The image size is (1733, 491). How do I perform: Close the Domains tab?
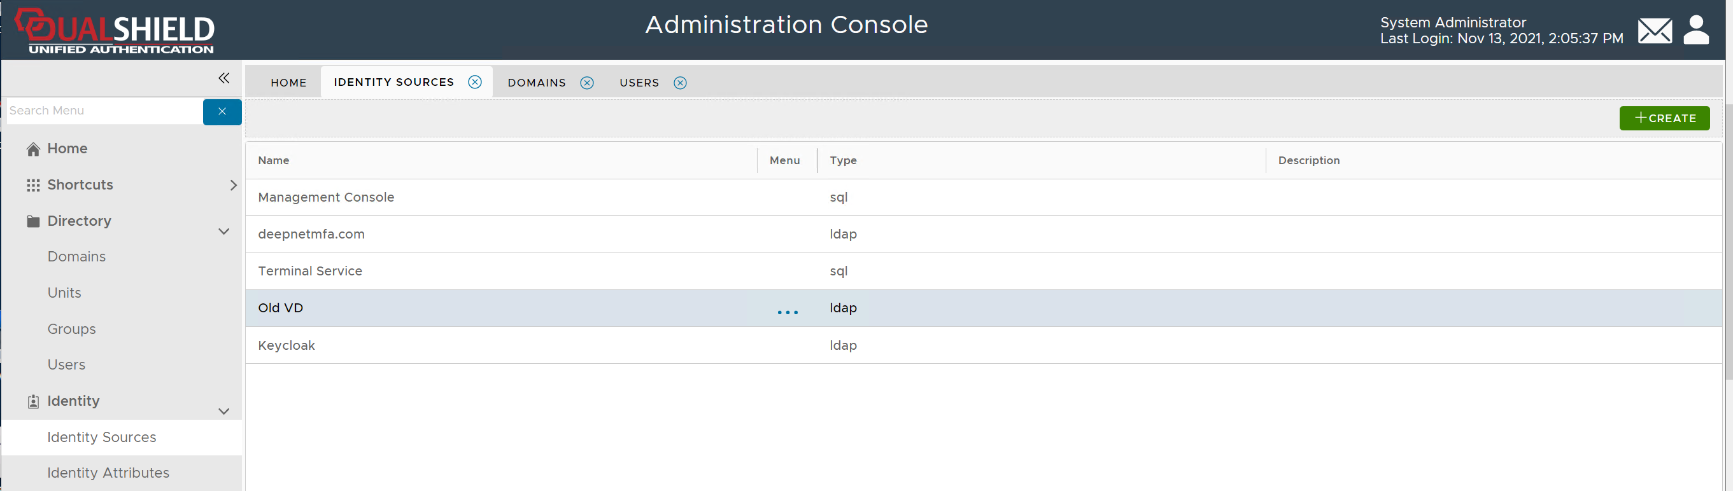[586, 83]
